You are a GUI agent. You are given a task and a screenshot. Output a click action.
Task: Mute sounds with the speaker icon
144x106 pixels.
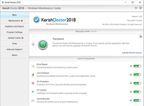click(136, 8)
